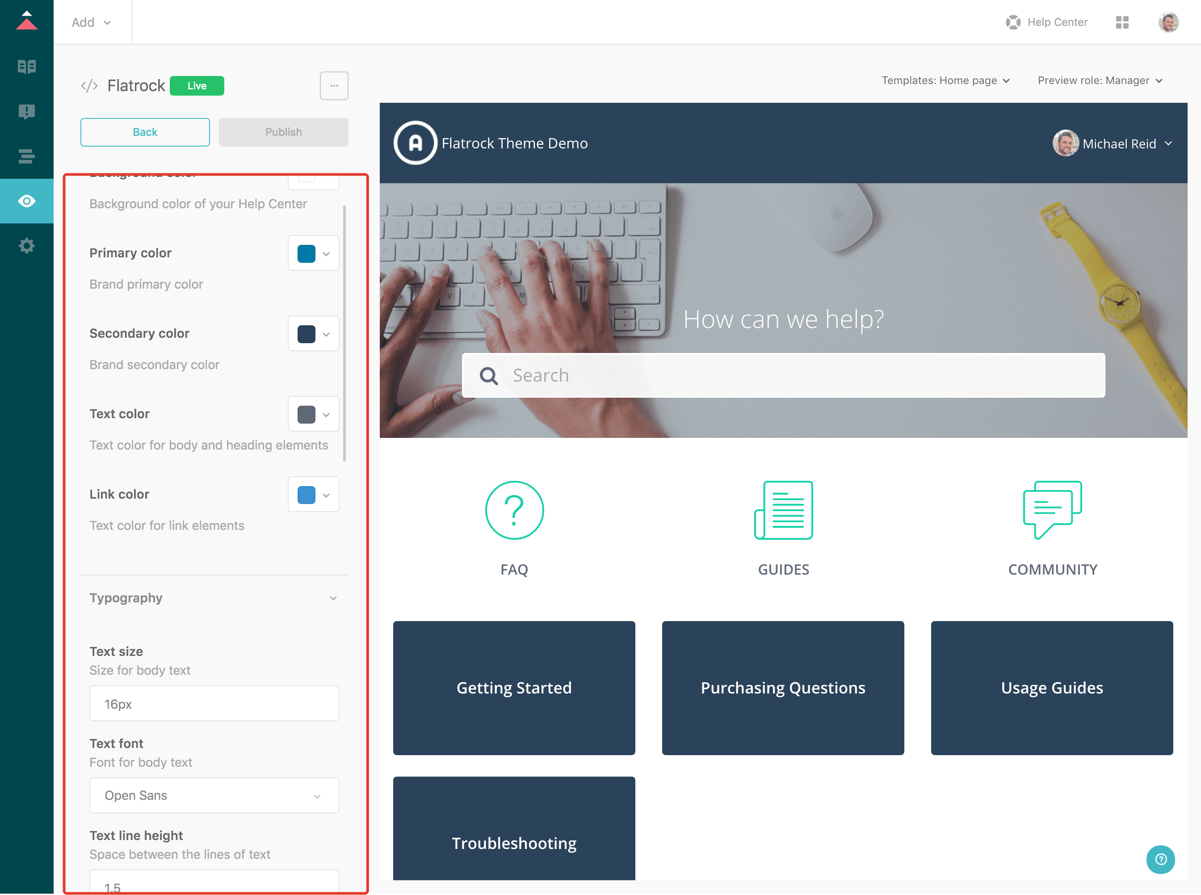
Task: Click the Publish button
Action: click(x=283, y=132)
